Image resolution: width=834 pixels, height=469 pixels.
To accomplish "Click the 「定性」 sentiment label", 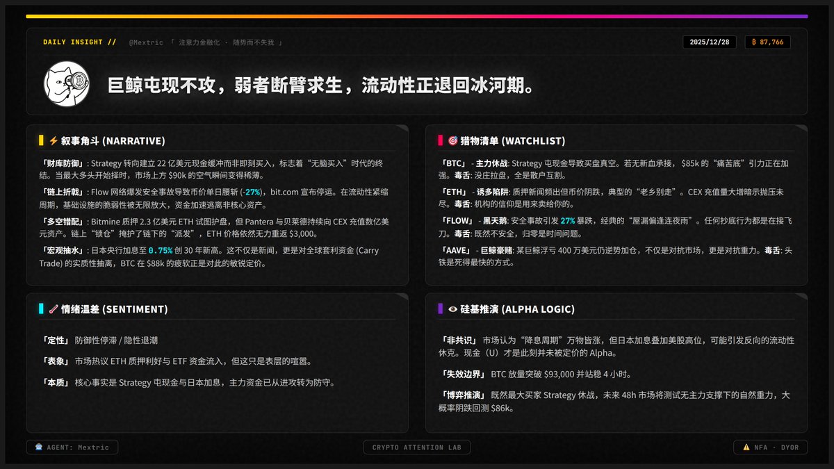I will [x=56, y=340].
